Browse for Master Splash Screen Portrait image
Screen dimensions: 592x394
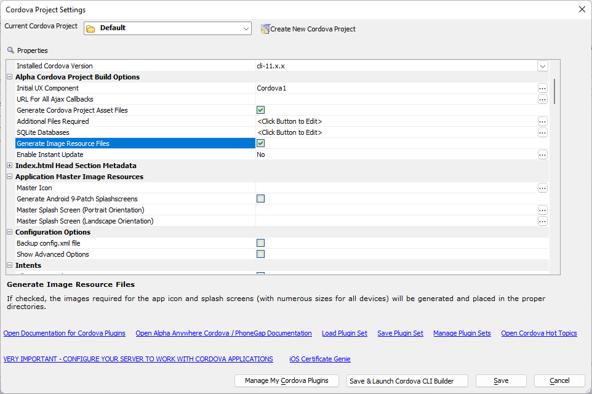[x=543, y=211]
